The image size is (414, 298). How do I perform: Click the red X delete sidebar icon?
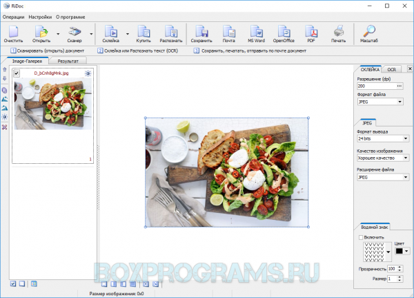5,127
